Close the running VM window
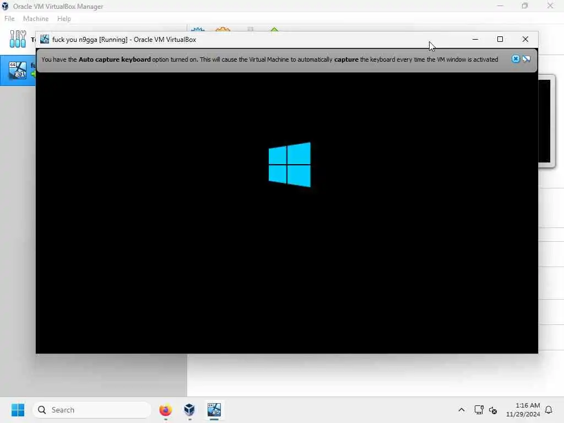The width and height of the screenshot is (564, 423). pyautogui.click(x=525, y=39)
